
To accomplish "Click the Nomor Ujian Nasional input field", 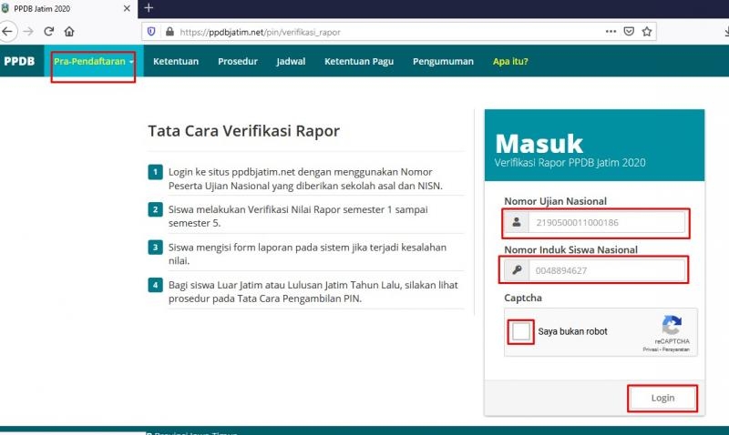I will [x=606, y=222].
